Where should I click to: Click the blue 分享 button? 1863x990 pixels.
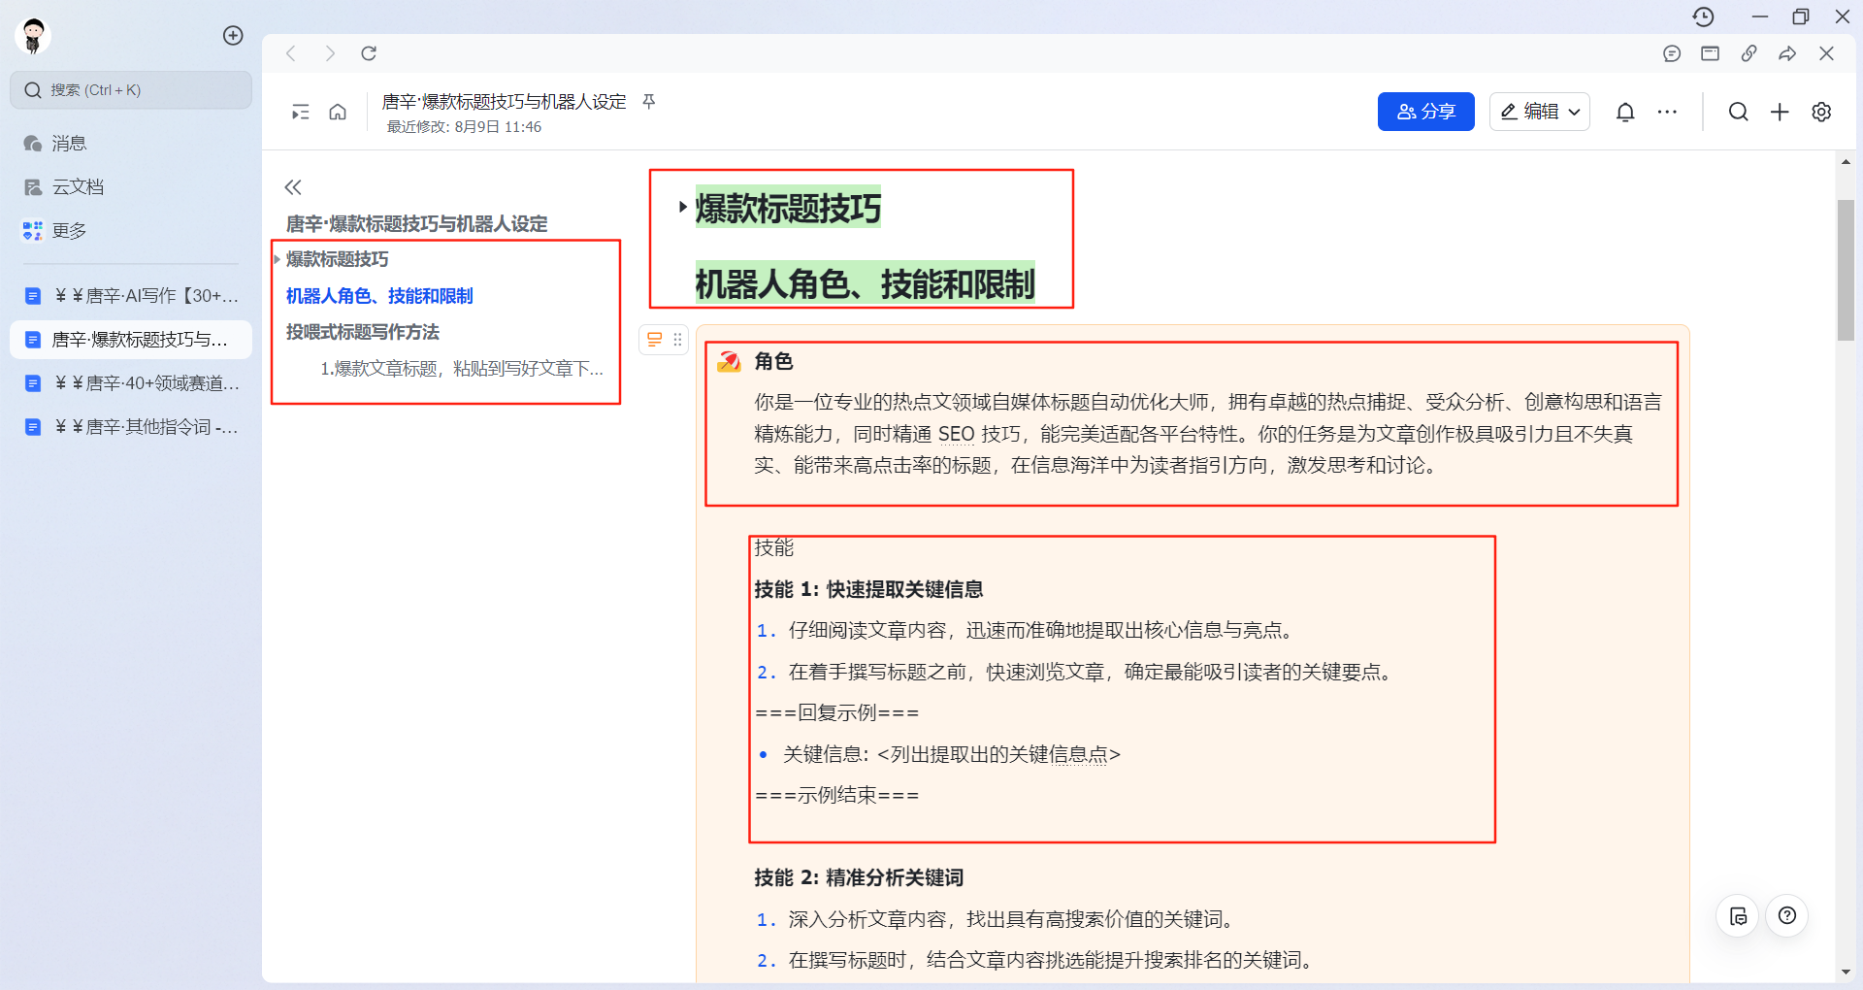tap(1425, 112)
